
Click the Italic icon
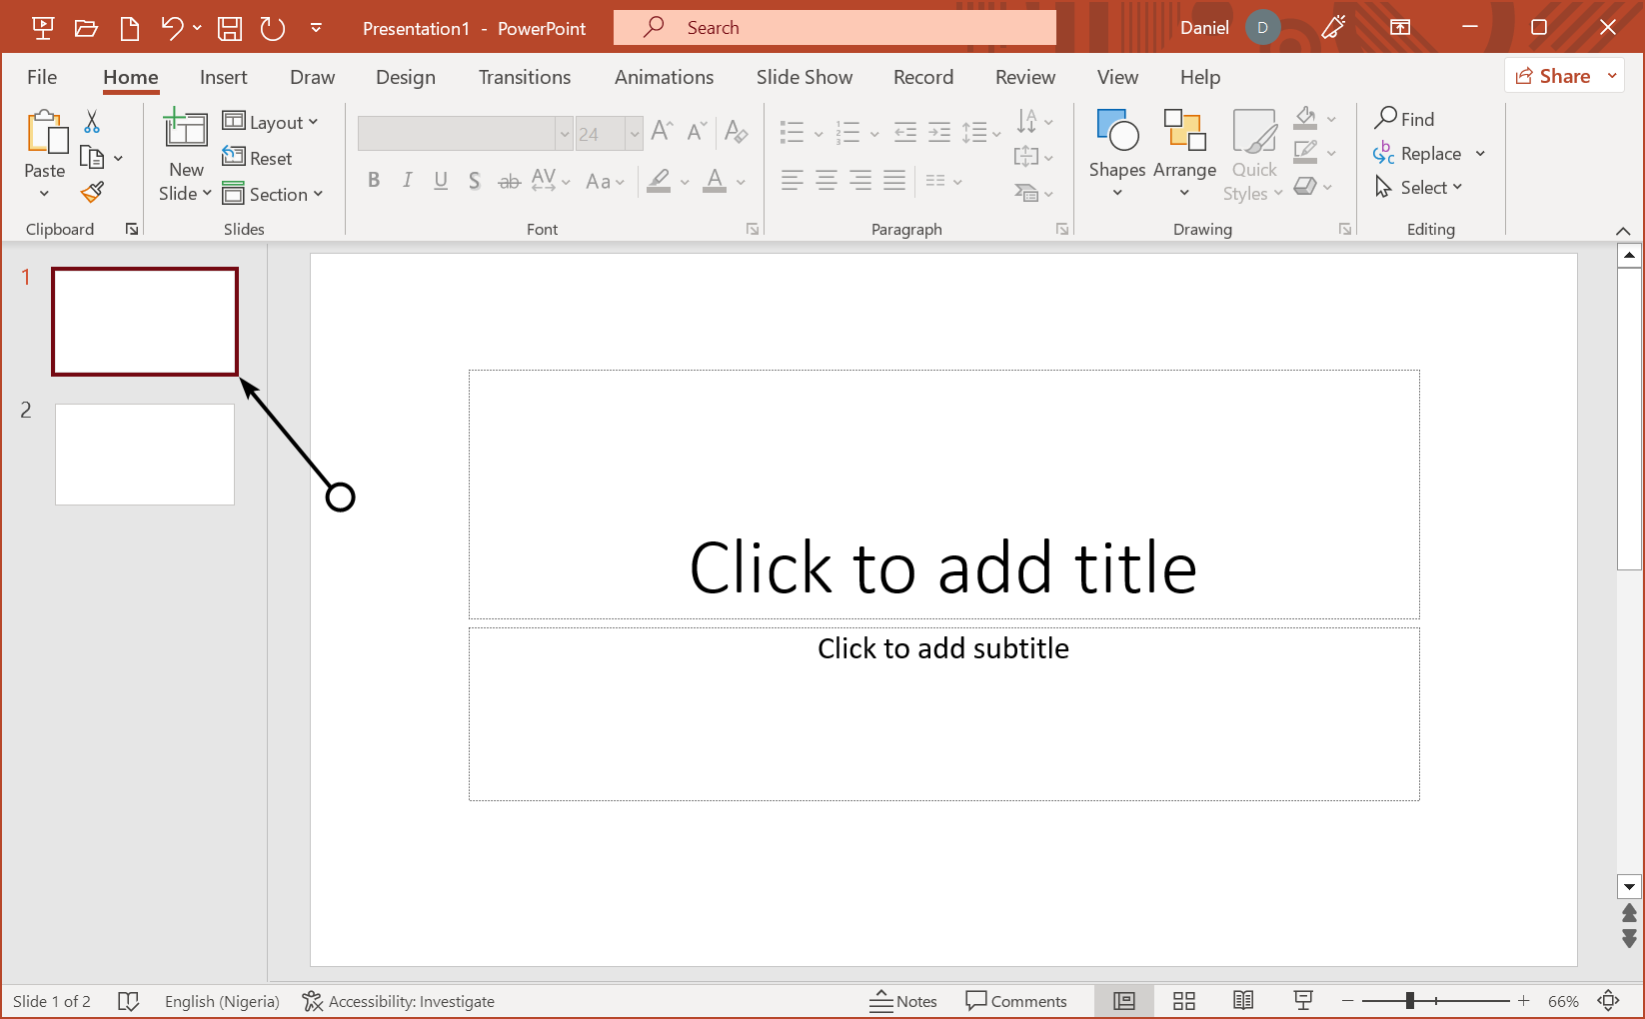click(407, 181)
